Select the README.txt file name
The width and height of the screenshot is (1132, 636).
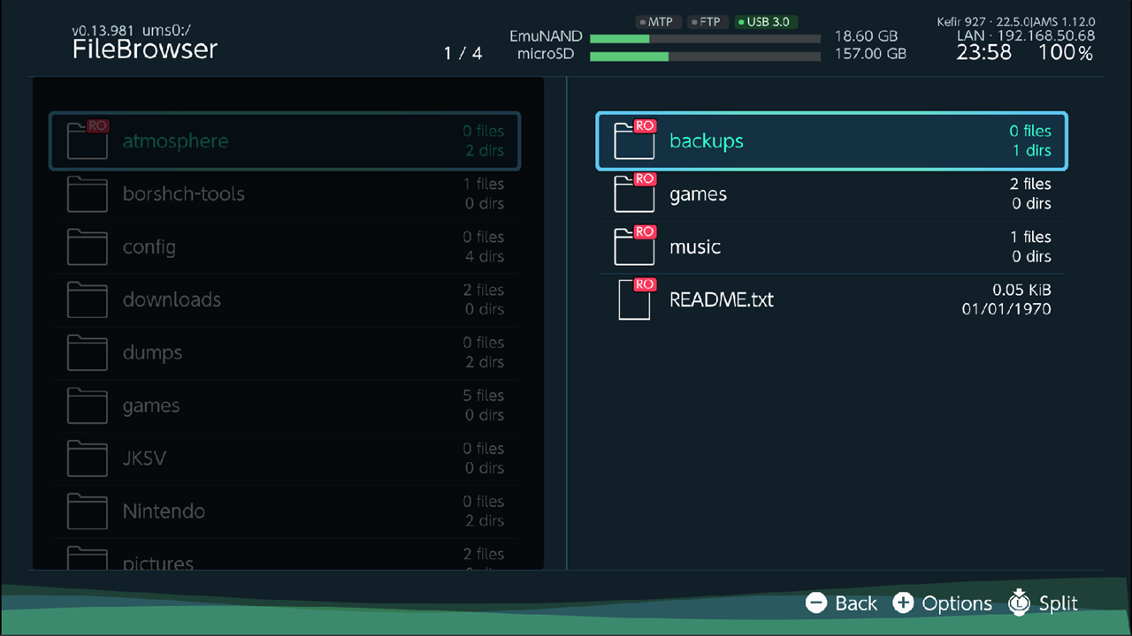722,299
